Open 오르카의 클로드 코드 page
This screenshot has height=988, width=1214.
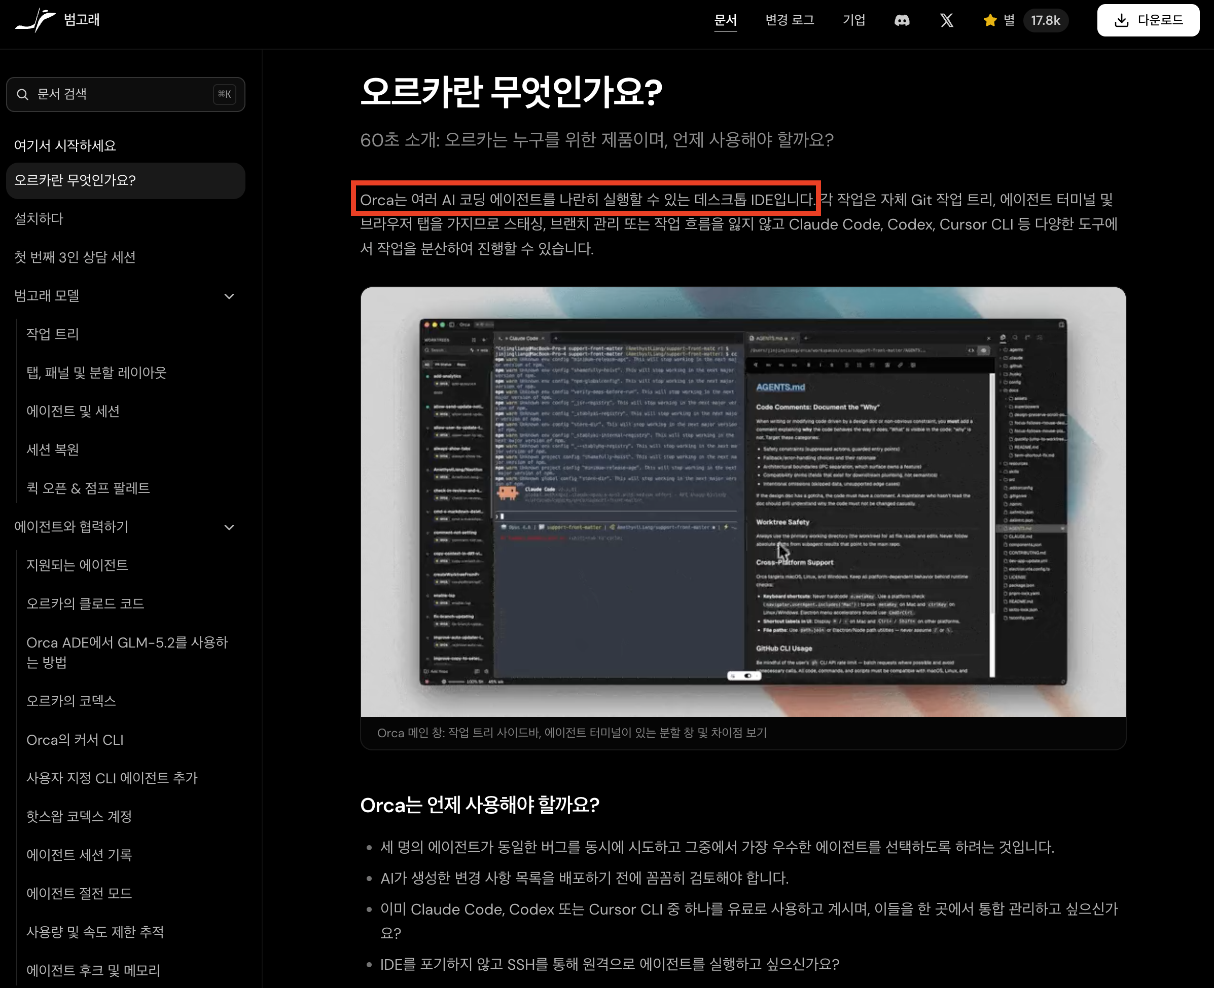tap(85, 604)
